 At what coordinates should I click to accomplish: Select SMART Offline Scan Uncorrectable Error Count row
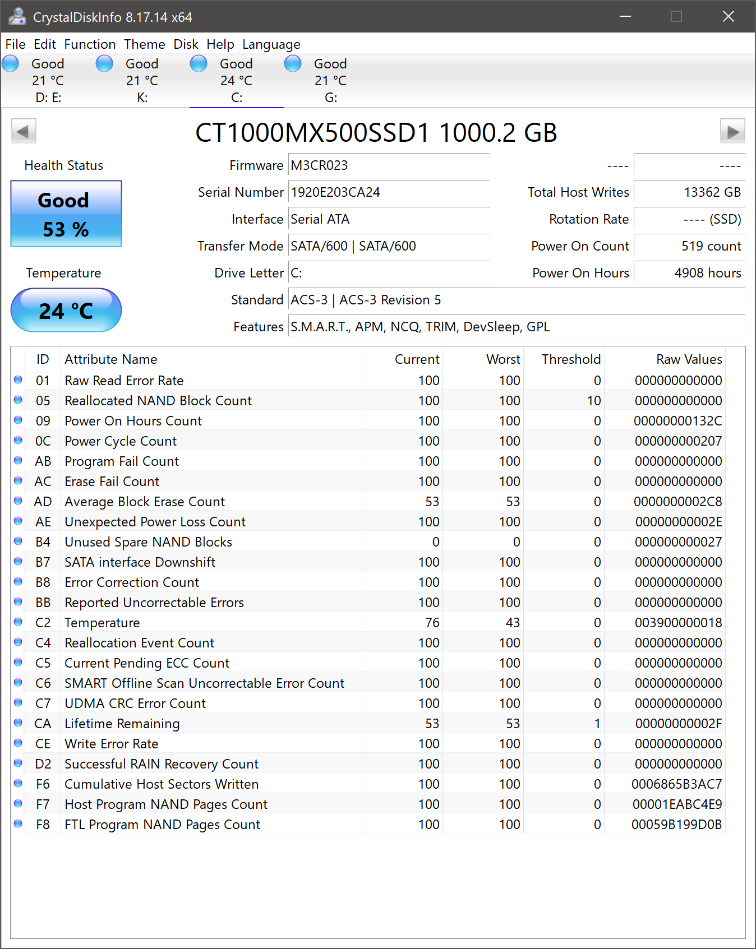point(368,683)
